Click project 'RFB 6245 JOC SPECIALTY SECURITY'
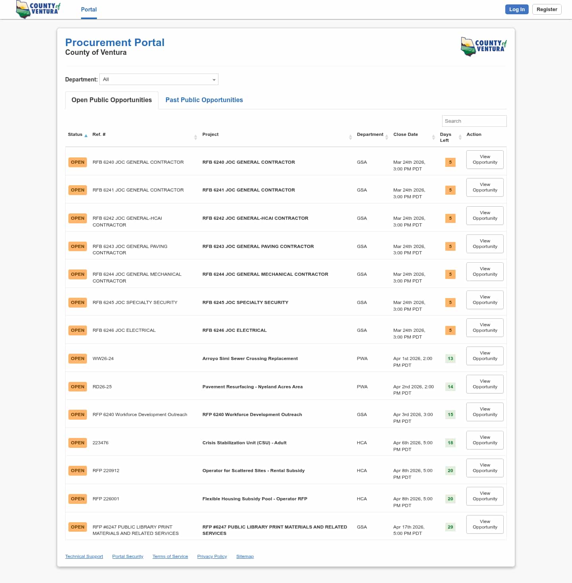Viewport: 572px width, 583px height. coord(245,302)
